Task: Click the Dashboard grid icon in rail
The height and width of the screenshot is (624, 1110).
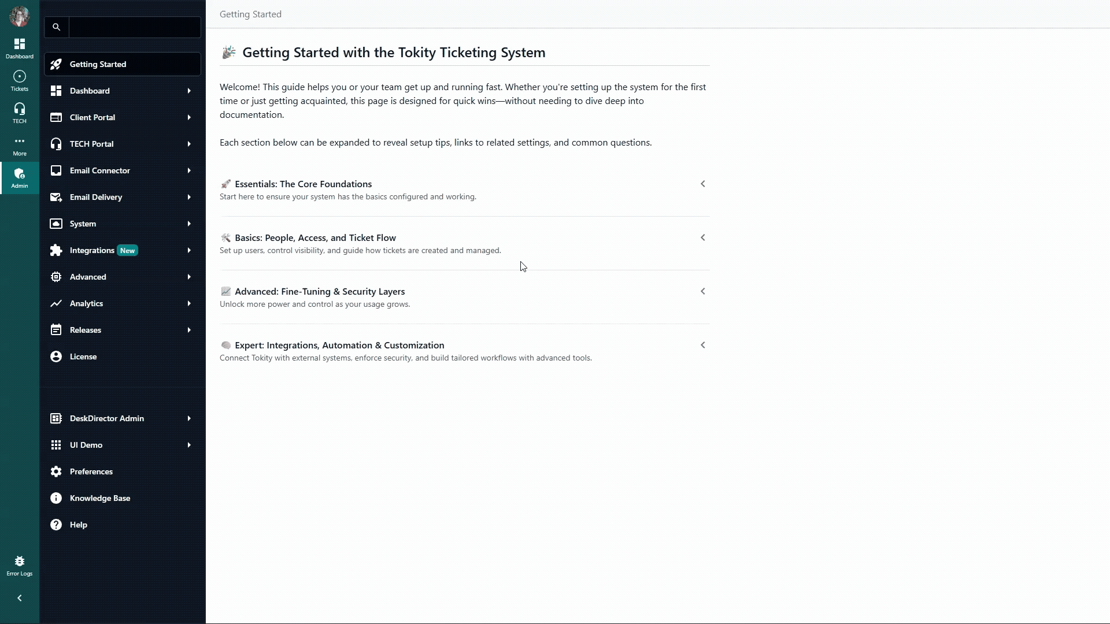Action: (x=20, y=48)
